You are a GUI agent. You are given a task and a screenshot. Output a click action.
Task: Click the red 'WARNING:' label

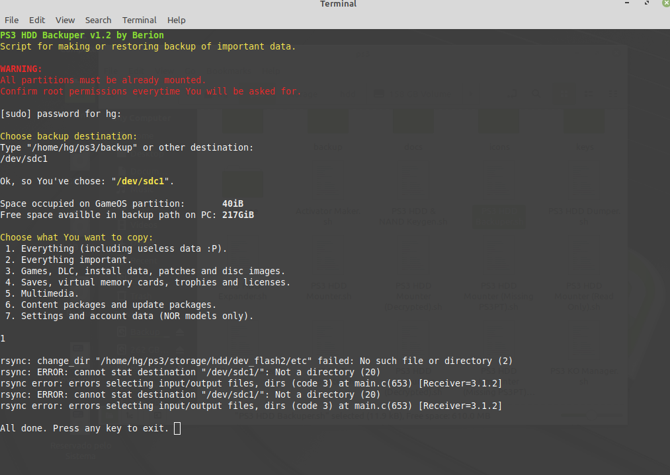[x=21, y=69]
